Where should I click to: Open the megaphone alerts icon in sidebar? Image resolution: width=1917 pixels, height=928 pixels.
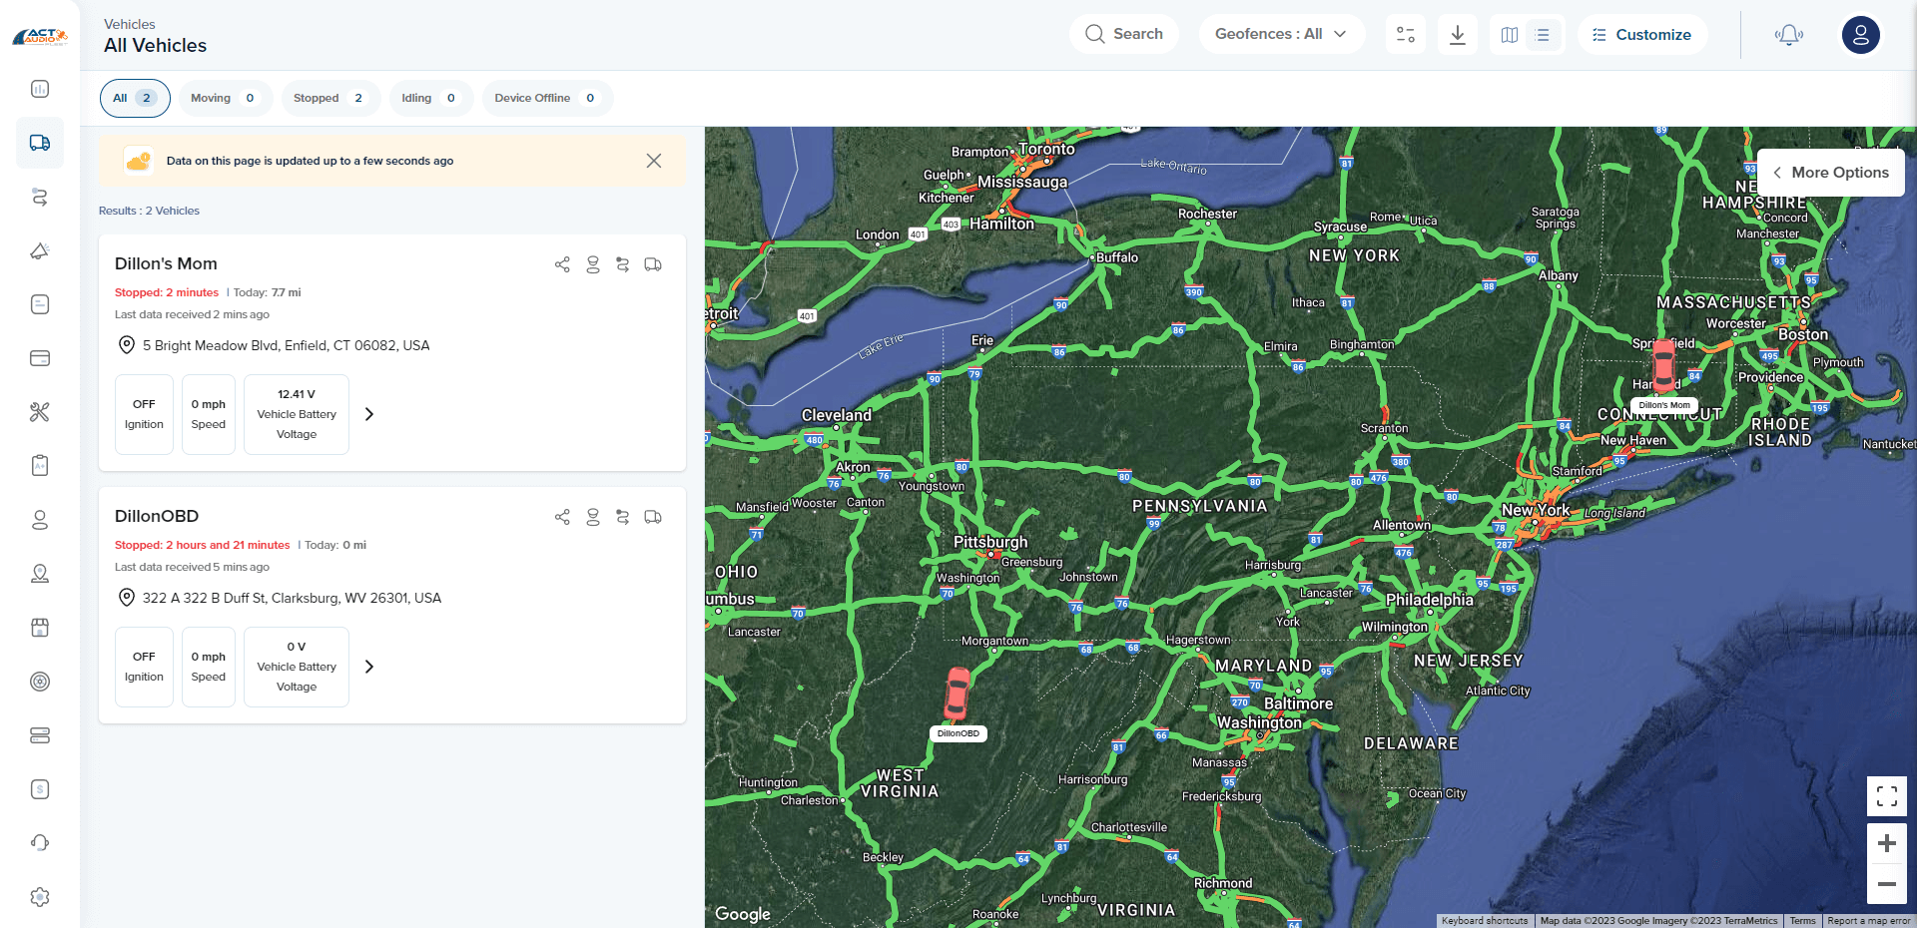(40, 250)
